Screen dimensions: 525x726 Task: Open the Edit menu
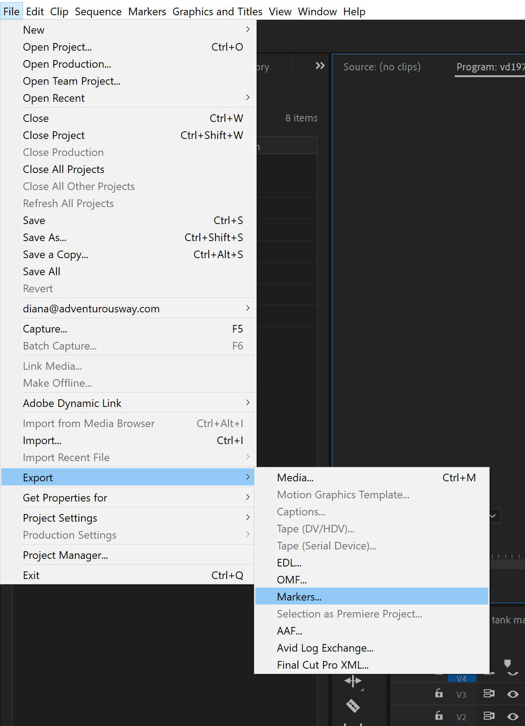35,11
